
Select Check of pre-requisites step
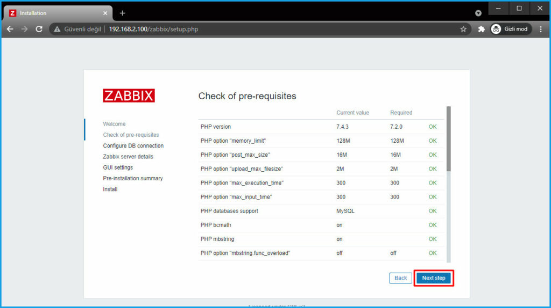pyautogui.click(x=131, y=135)
